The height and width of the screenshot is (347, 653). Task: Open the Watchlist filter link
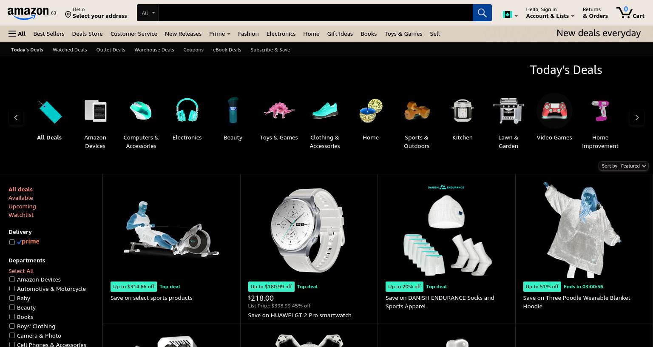pyautogui.click(x=21, y=215)
